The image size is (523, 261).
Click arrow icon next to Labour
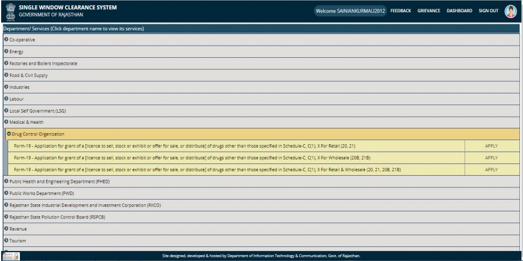pyautogui.click(x=6, y=99)
